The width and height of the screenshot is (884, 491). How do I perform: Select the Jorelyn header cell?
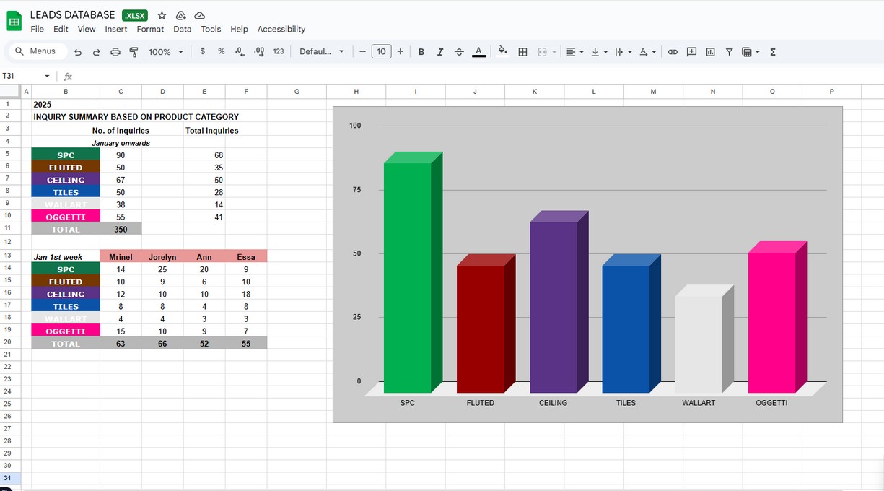click(x=162, y=256)
